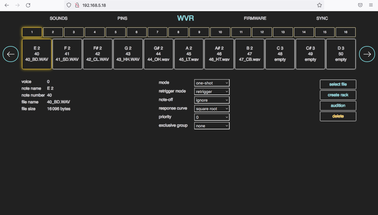378x215 pixels.
Task: Select voice 3
Action: [74, 32]
